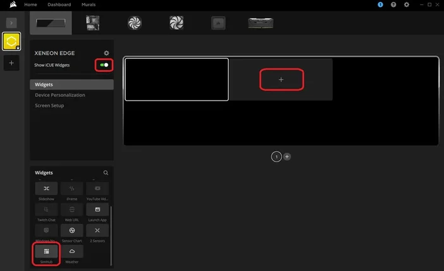Image resolution: width=444 pixels, height=271 pixels.
Task: Select the Xeneon Edge display device thumbnail
Action: point(51,23)
